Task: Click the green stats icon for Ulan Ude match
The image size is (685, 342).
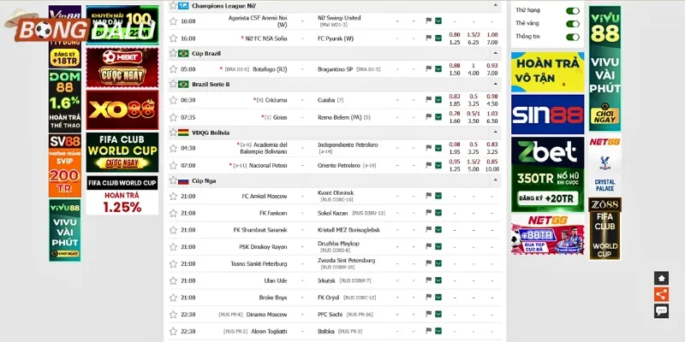Action: (438, 280)
